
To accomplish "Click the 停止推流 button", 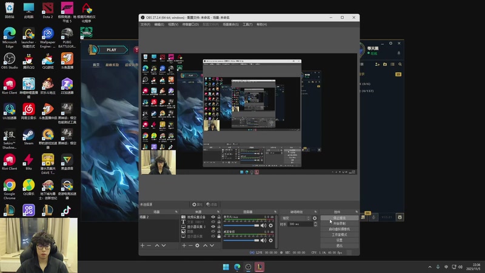I will 339,218.
